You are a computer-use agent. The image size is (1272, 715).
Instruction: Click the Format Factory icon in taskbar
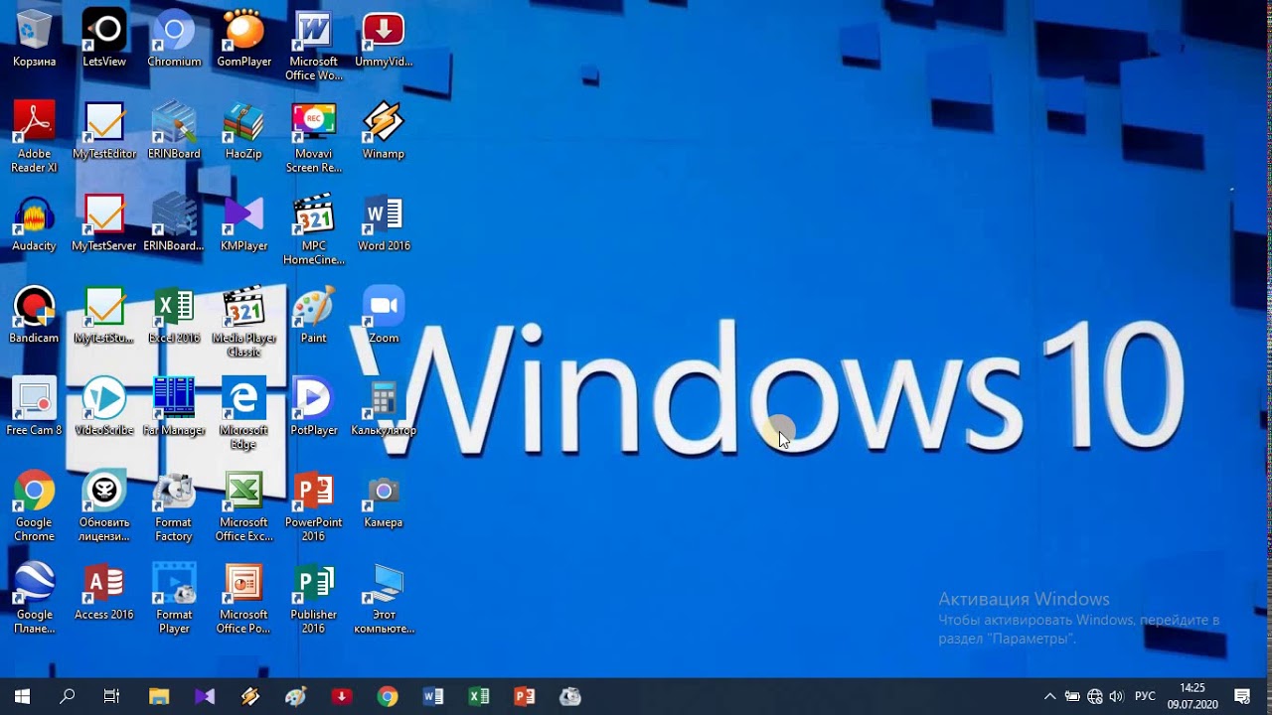(570, 696)
